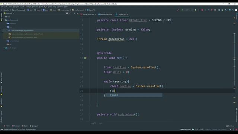The image size is (238, 134).
Task: Close the LoopFW.java editor tab
Action: [x=128, y=15]
